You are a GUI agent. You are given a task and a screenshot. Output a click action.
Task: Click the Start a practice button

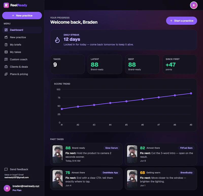coord(181,21)
